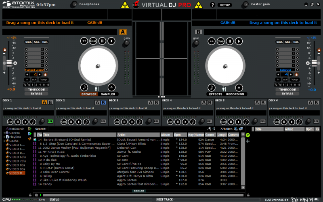Toggle the left loop length lock icon

pos(46,74)
